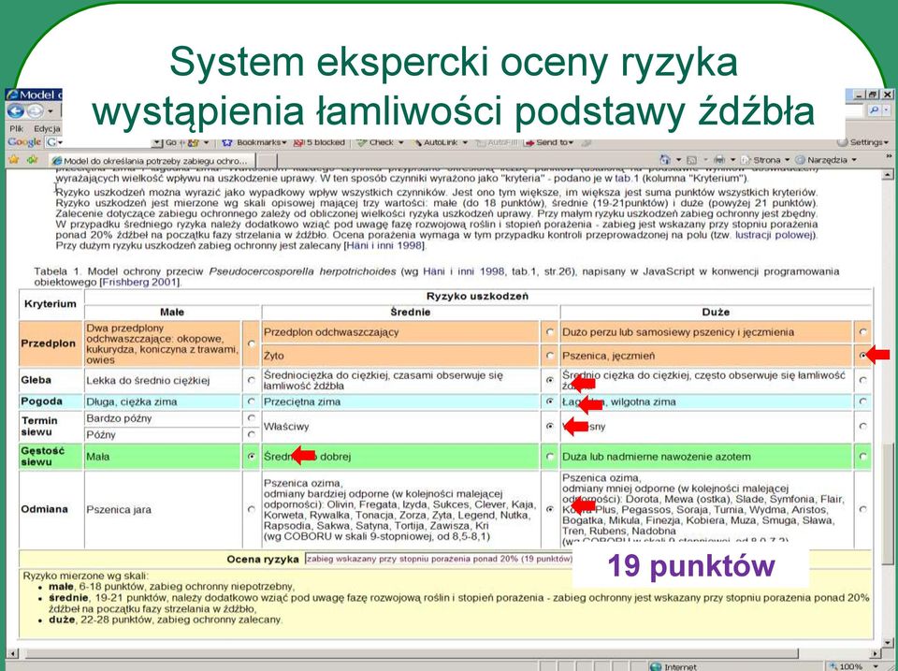Expand the Check dropdown arrow

point(401,142)
